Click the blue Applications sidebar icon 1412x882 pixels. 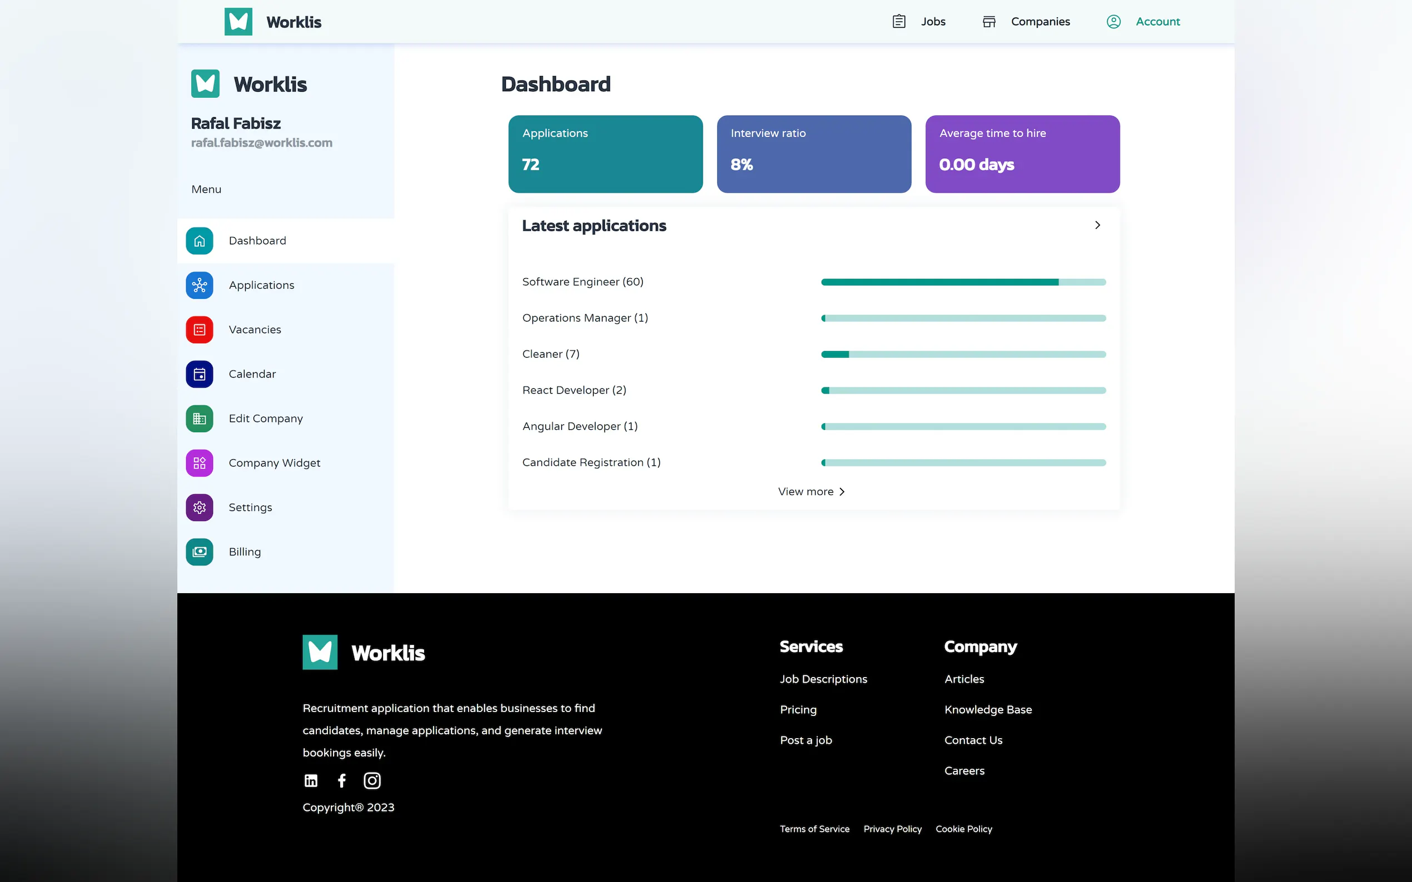[x=199, y=285]
